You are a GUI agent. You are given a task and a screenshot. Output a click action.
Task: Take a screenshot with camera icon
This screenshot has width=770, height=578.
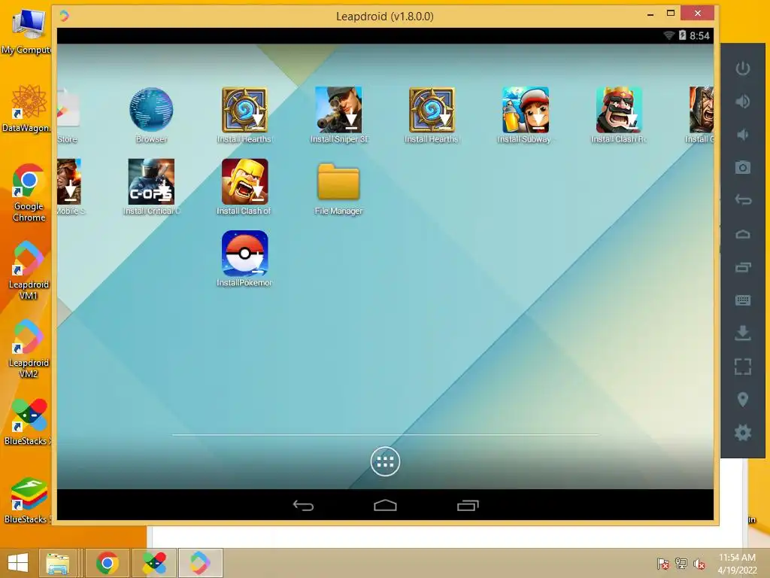pyautogui.click(x=742, y=168)
